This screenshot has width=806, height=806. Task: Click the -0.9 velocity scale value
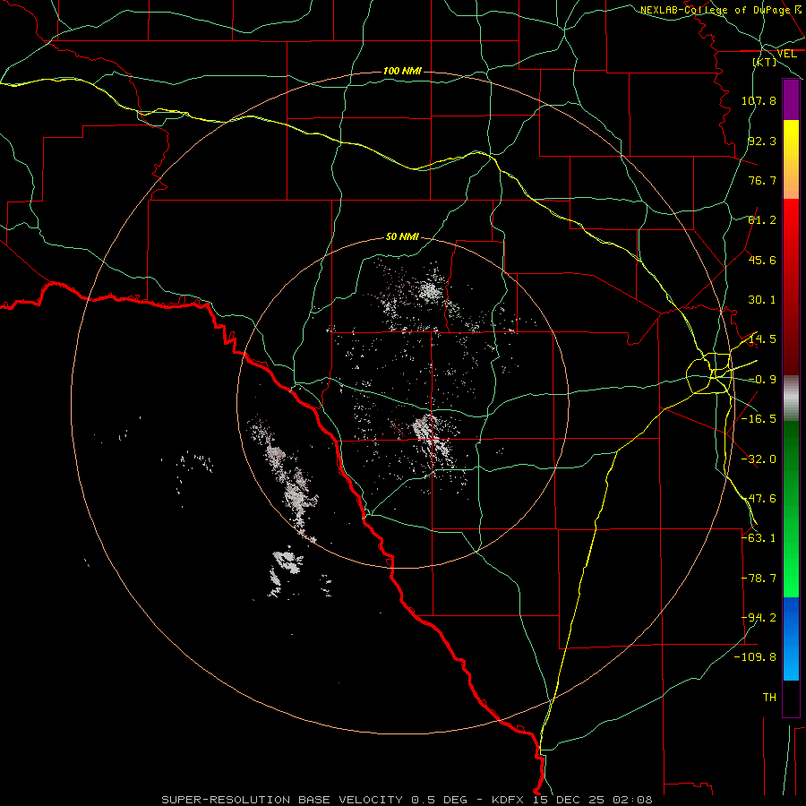[x=762, y=380]
